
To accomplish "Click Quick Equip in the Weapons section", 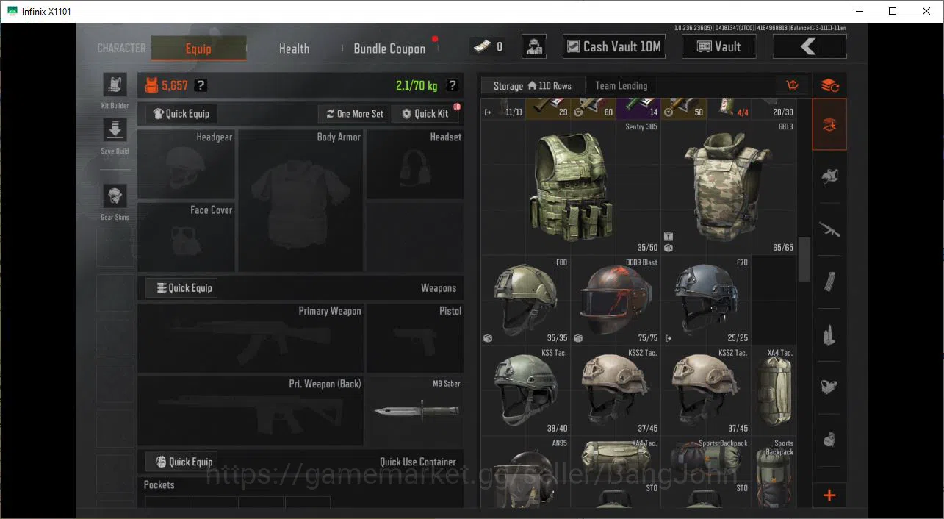I will point(181,288).
